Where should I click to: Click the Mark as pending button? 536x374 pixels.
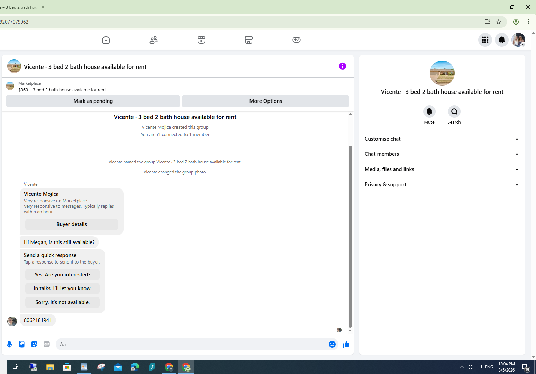coord(93,101)
